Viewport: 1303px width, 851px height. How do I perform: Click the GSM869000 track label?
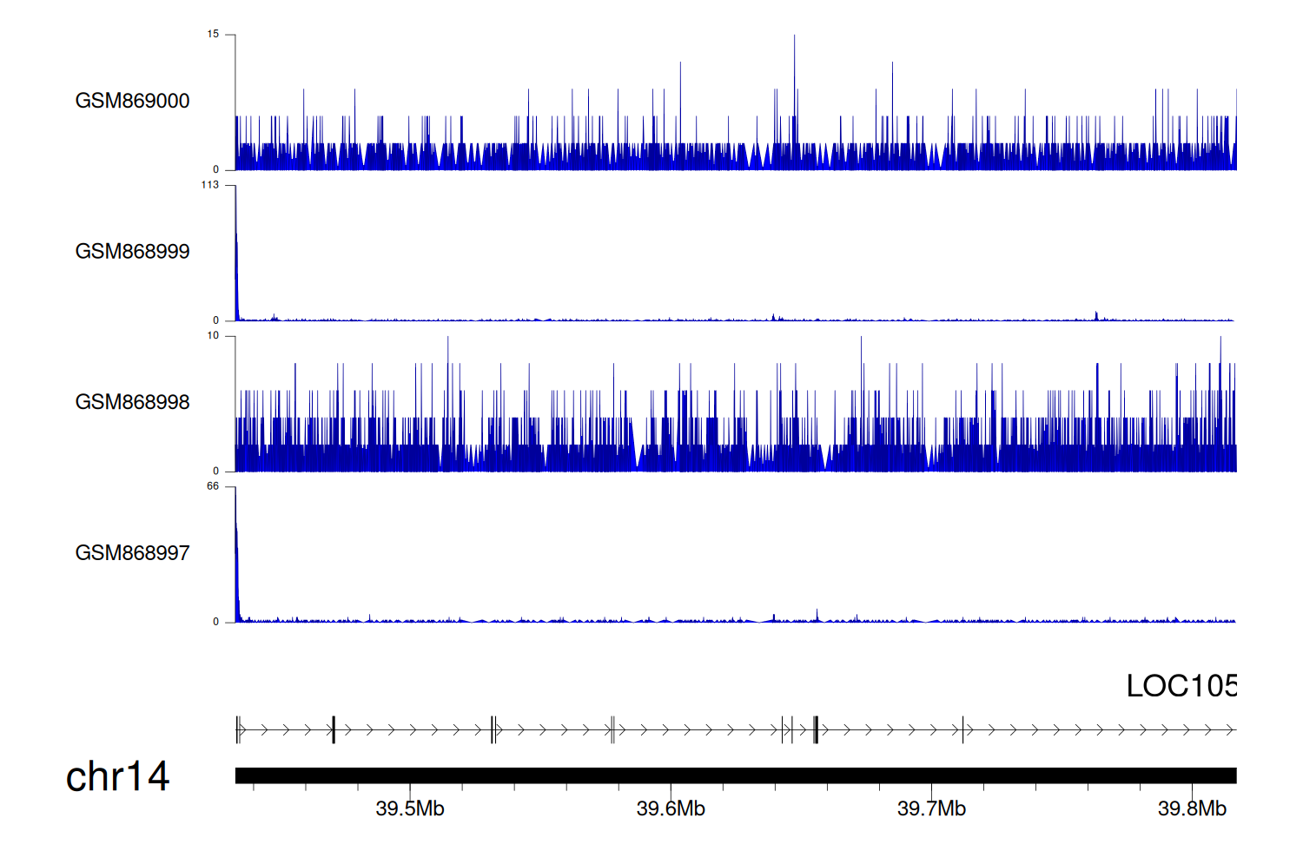132,101
